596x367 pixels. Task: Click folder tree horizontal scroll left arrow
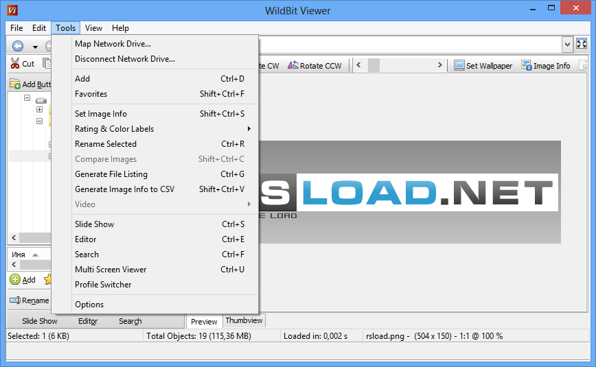point(14,238)
